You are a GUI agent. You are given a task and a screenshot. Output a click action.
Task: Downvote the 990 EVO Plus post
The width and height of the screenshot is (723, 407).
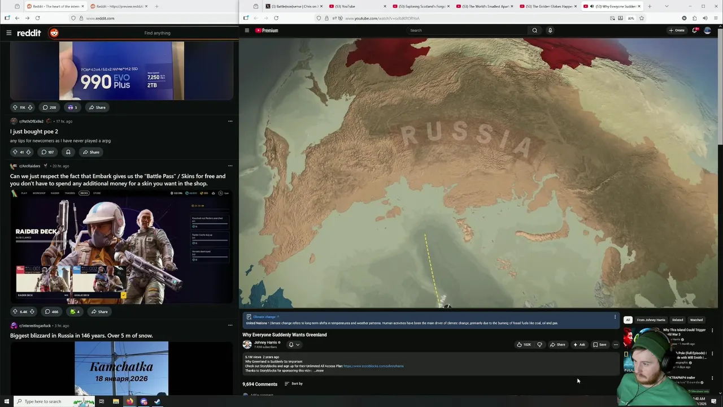[x=30, y=107]
